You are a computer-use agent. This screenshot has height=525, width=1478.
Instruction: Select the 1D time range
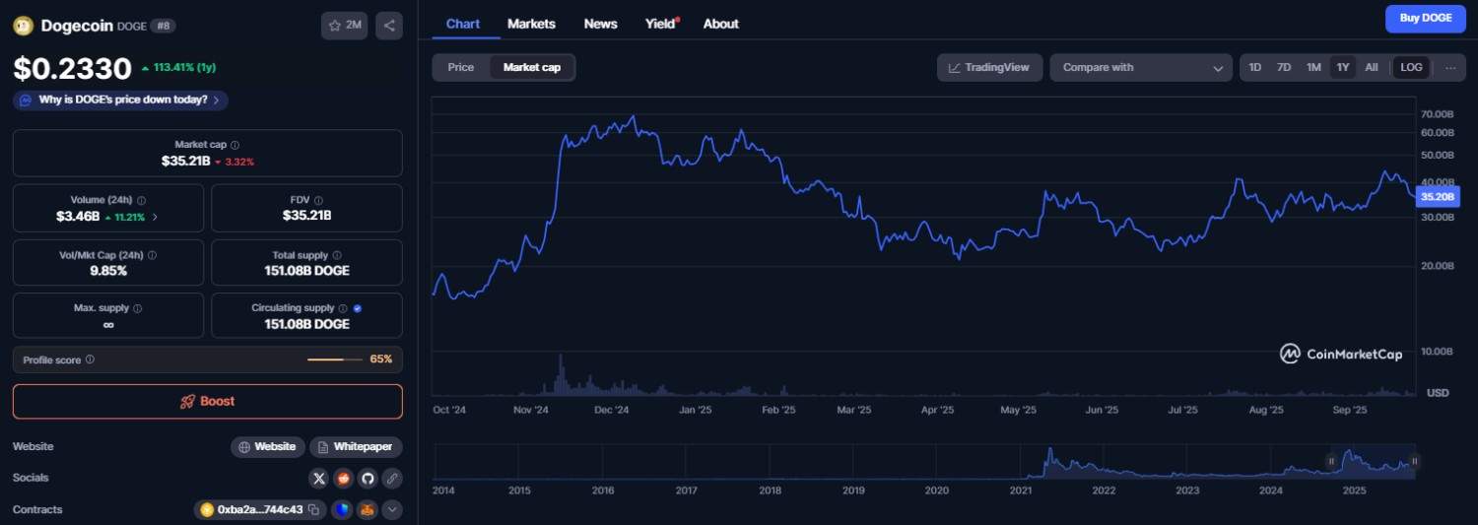pos(1255,67)
